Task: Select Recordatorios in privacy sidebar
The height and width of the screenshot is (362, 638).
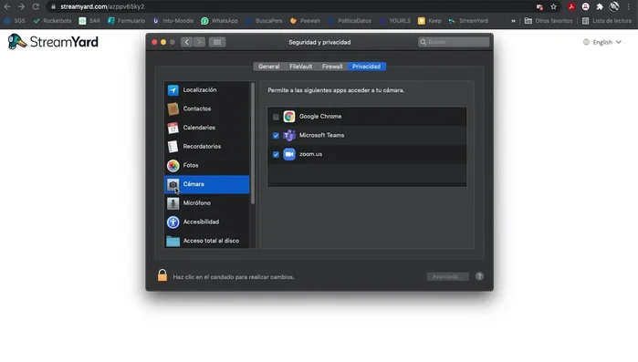Action: click(206, 146)
